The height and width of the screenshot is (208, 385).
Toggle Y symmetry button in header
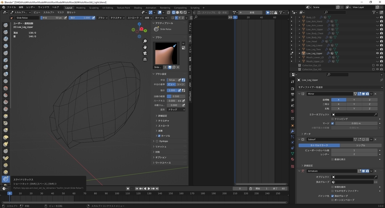click(179, 18)
